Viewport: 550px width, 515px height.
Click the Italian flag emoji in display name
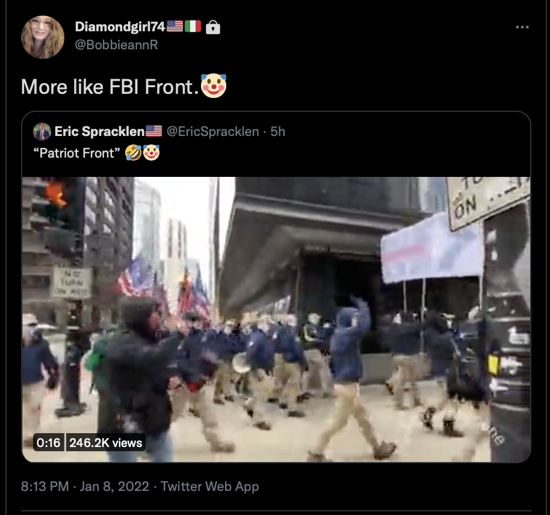coord(193,26)
